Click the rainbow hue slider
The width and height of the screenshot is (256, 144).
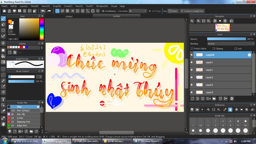tap(42, 29)
